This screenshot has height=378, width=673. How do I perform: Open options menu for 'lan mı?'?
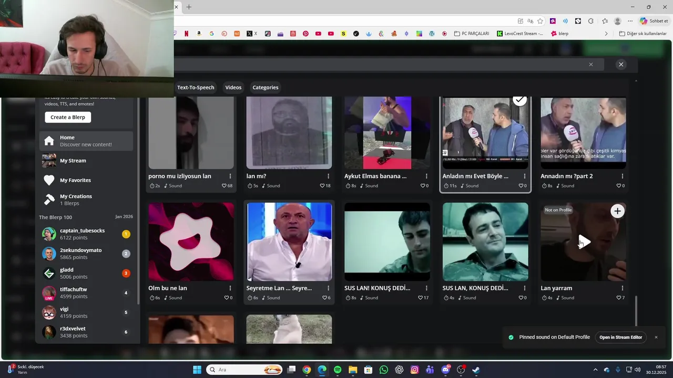[x=328, y=176]
